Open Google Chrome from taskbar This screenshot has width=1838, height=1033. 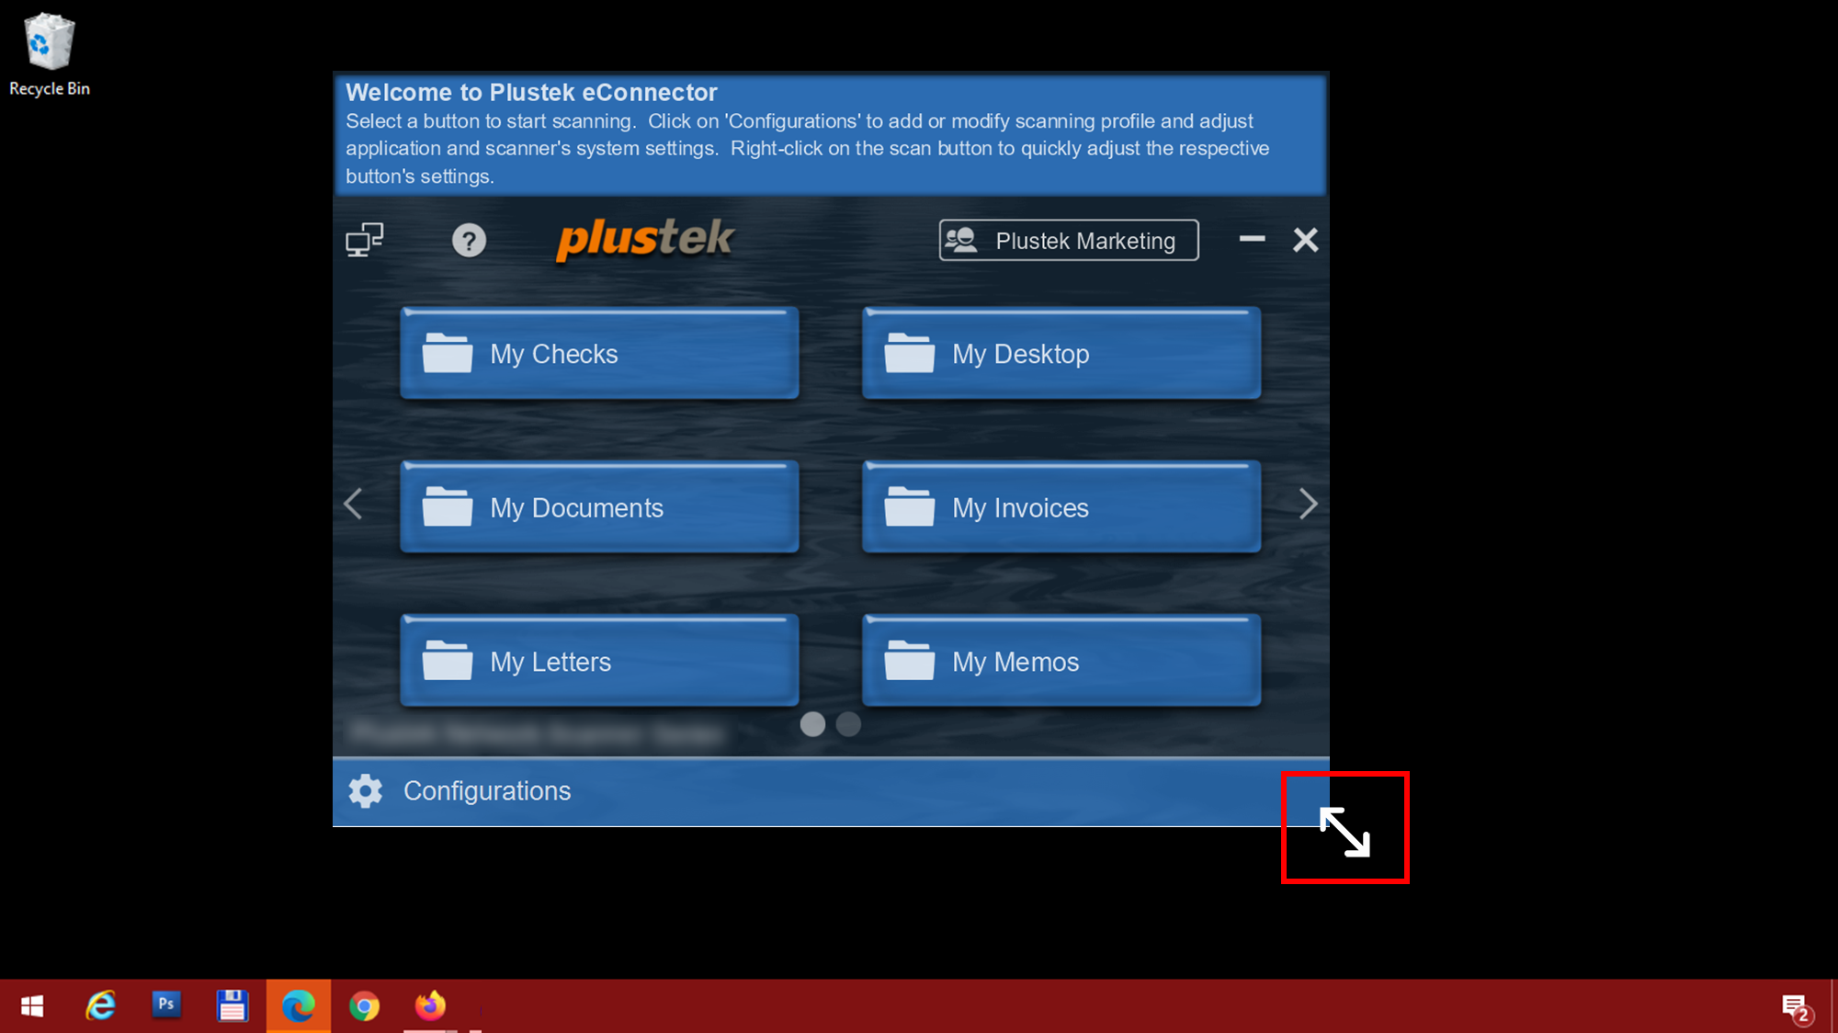click(364, 1006)
